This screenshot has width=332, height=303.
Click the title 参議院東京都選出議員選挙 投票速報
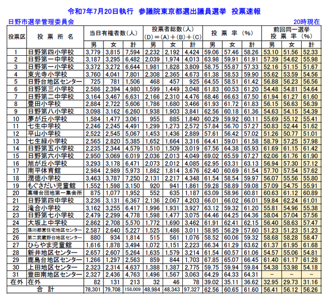[200, 12]
